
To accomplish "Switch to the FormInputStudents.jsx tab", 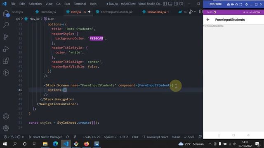I will (x=116, y=12).
